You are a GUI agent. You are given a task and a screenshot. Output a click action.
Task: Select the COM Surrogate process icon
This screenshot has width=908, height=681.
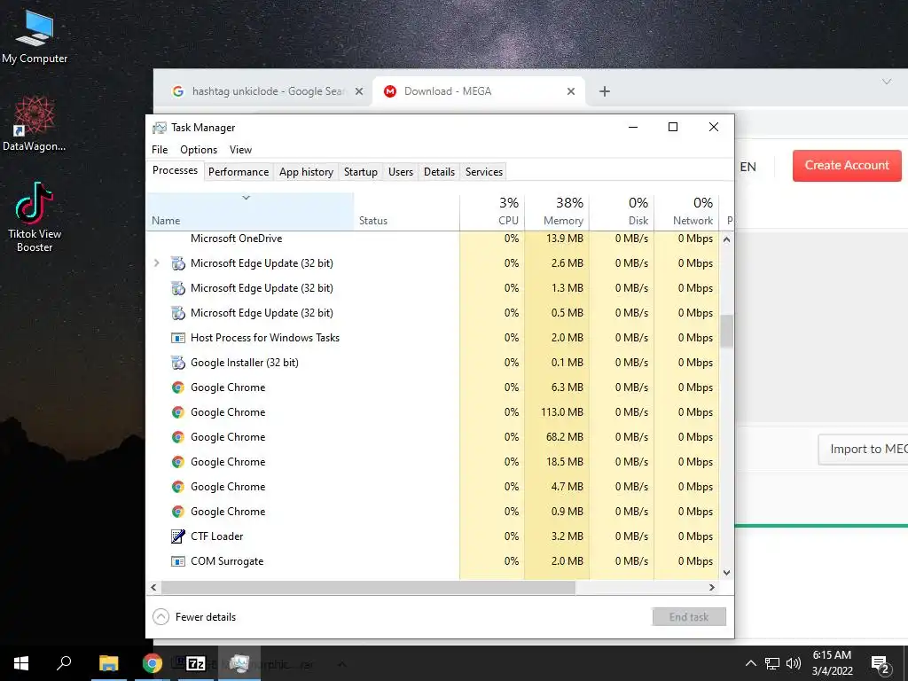coord(177,561)
